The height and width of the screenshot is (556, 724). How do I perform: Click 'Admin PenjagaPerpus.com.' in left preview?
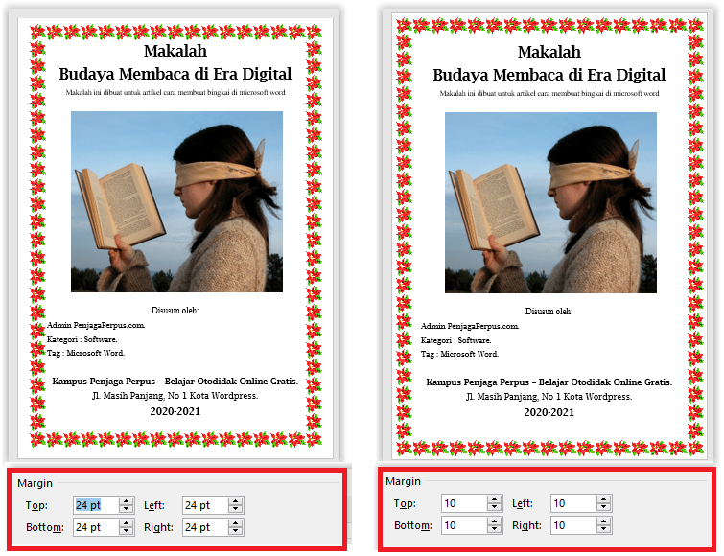coord(96,325)
